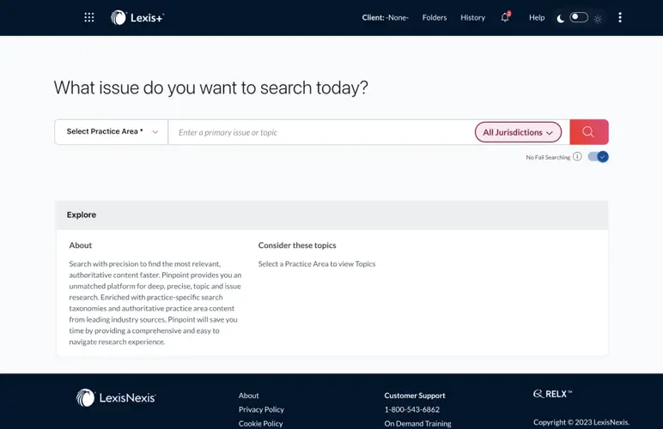Click the No Fail Searching info icon

(577, 157)
